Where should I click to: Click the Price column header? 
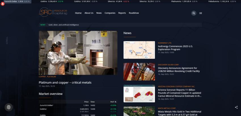click(x=86, y=102)
